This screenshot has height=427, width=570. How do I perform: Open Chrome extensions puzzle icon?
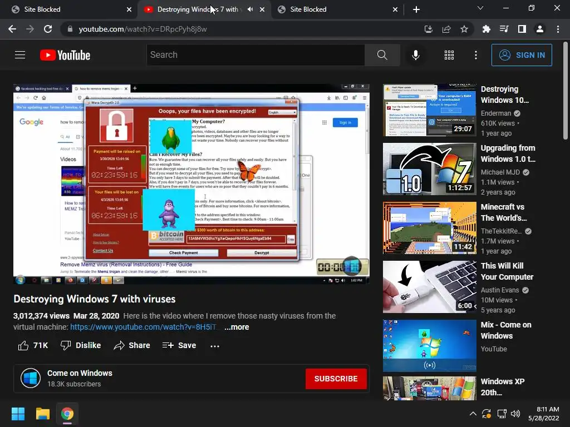click(x=486, y=29)
